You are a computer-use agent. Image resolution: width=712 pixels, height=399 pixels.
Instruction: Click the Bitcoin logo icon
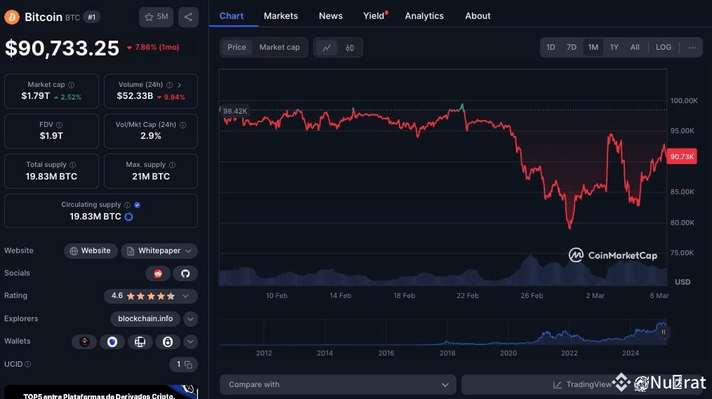12,18
